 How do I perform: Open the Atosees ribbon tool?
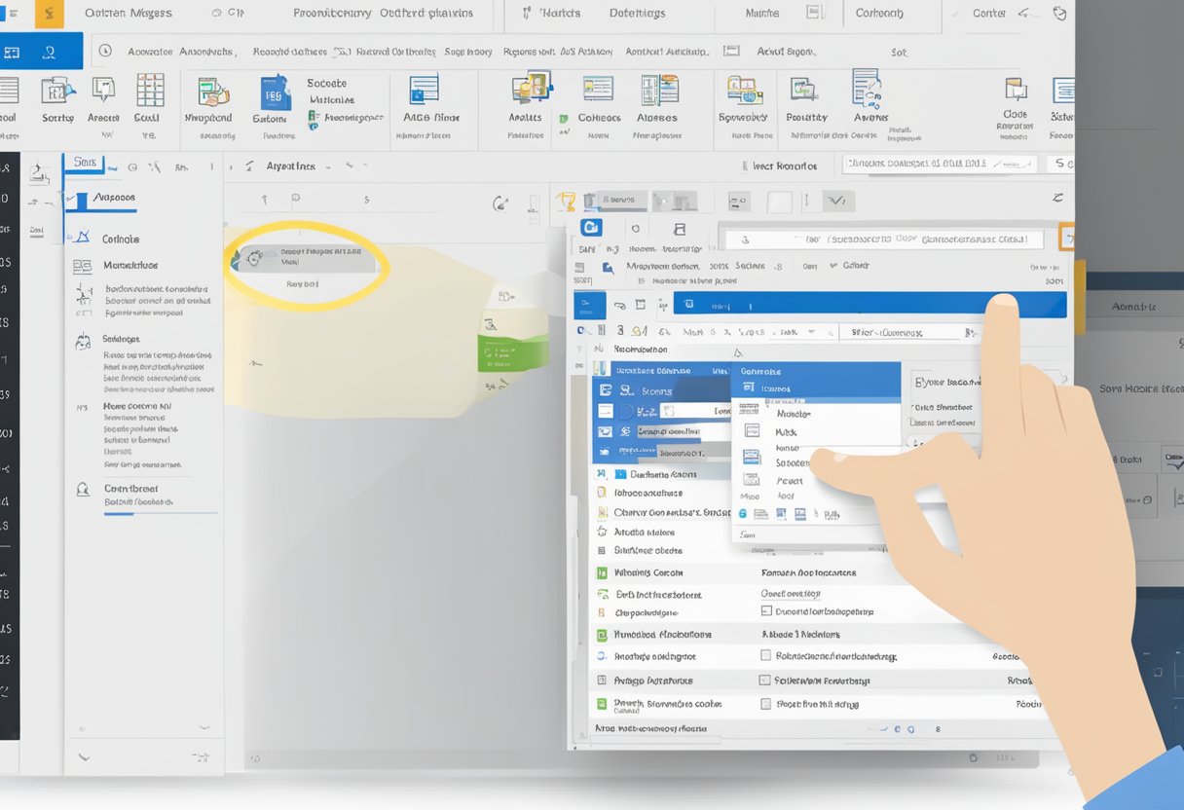point(658,91)
